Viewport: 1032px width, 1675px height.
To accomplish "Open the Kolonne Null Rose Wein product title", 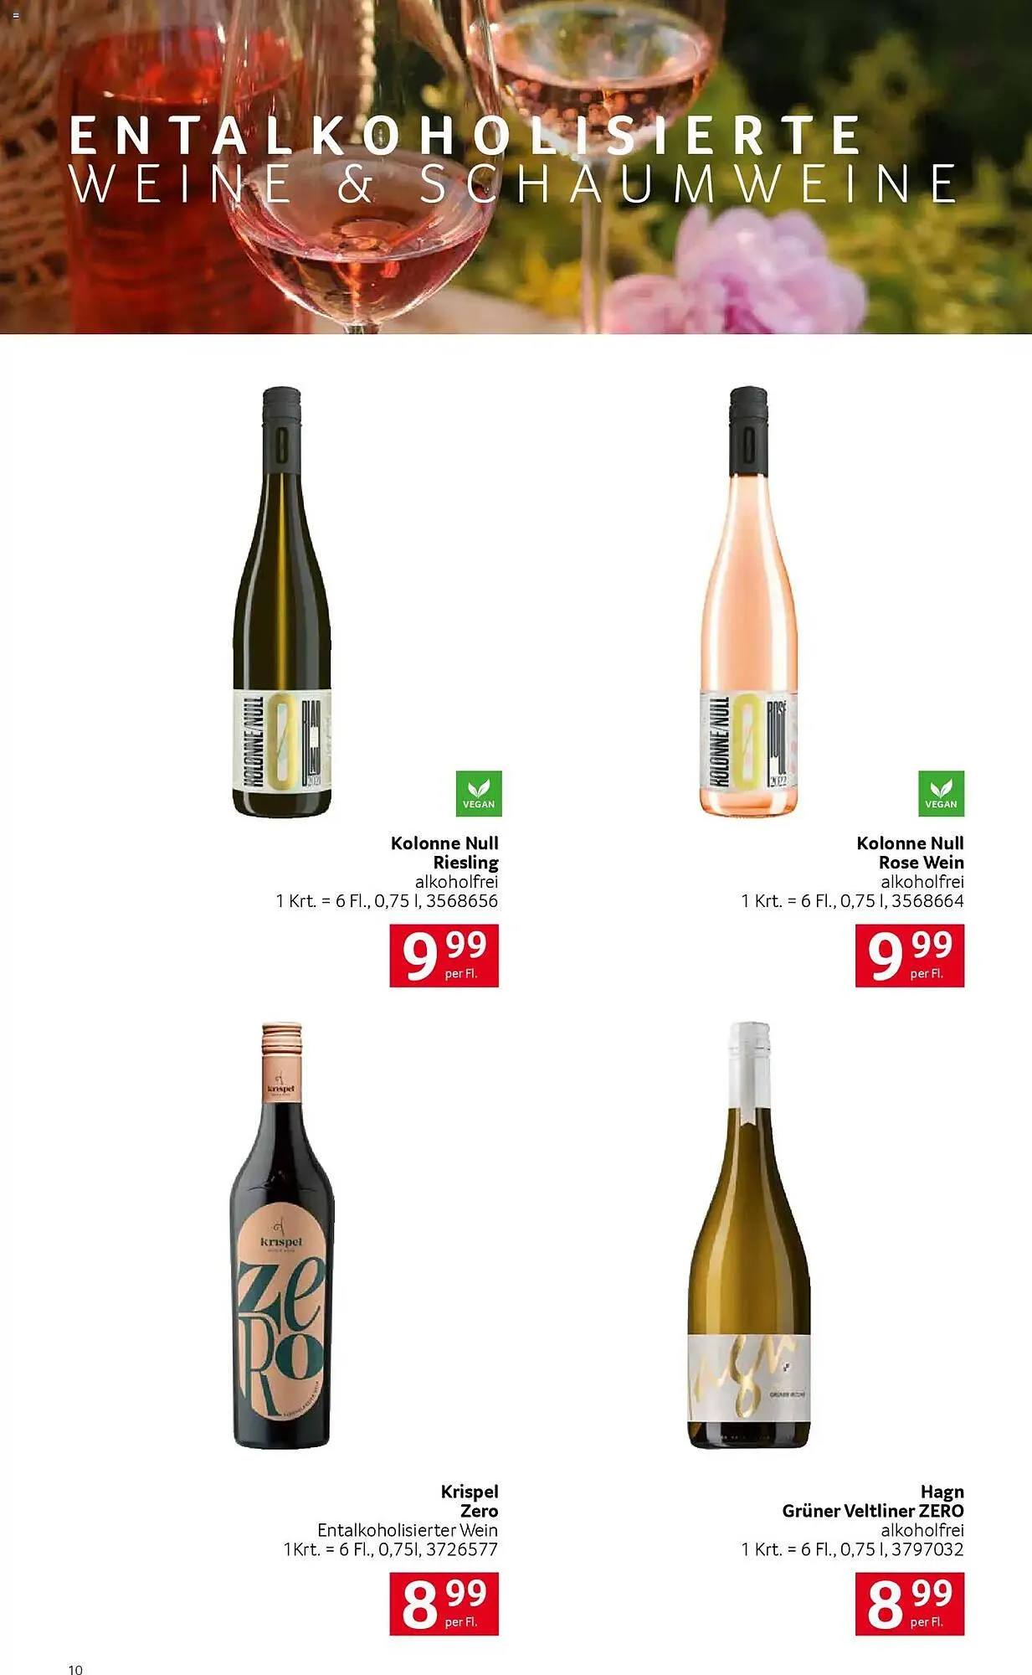I will pyautogui.click(x=911, y=853).
